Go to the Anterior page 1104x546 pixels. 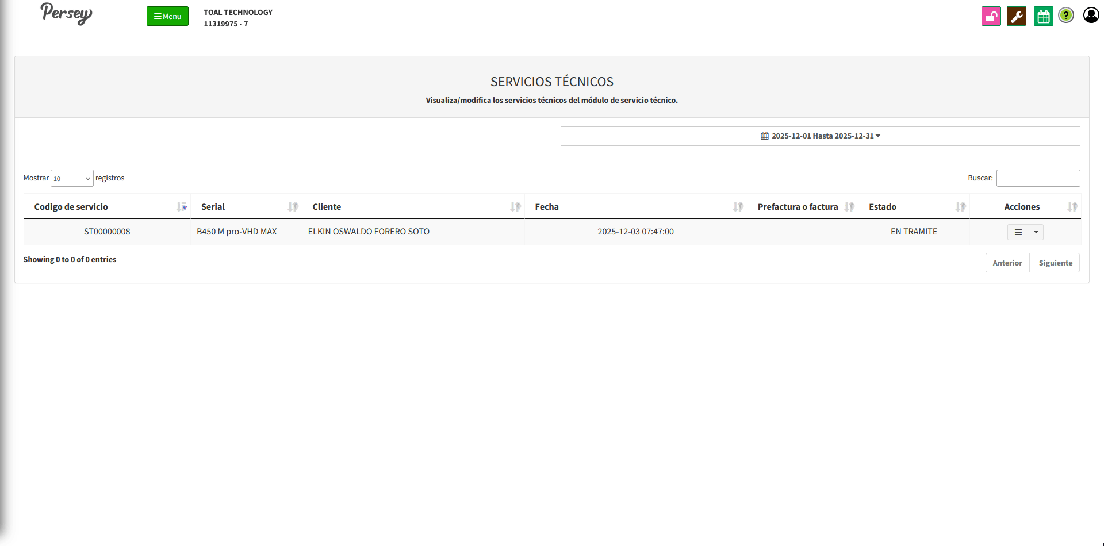1007,263
